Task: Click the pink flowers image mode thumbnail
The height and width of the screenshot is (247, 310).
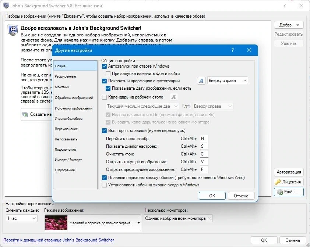Action: [x=56, y=223]
